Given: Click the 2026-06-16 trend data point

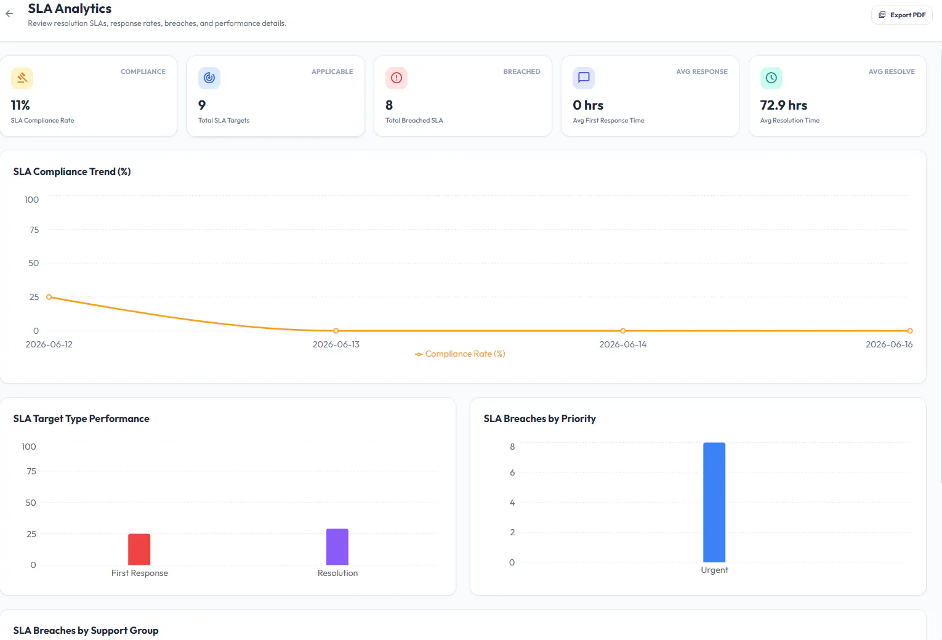Looking at the screenshot, I should 910,331.
